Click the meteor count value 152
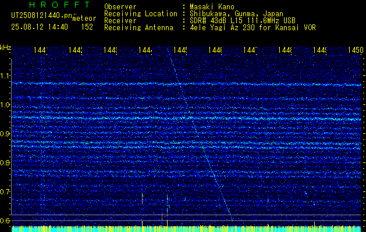The height and width of the screenshot is (232, 366). 87,27
